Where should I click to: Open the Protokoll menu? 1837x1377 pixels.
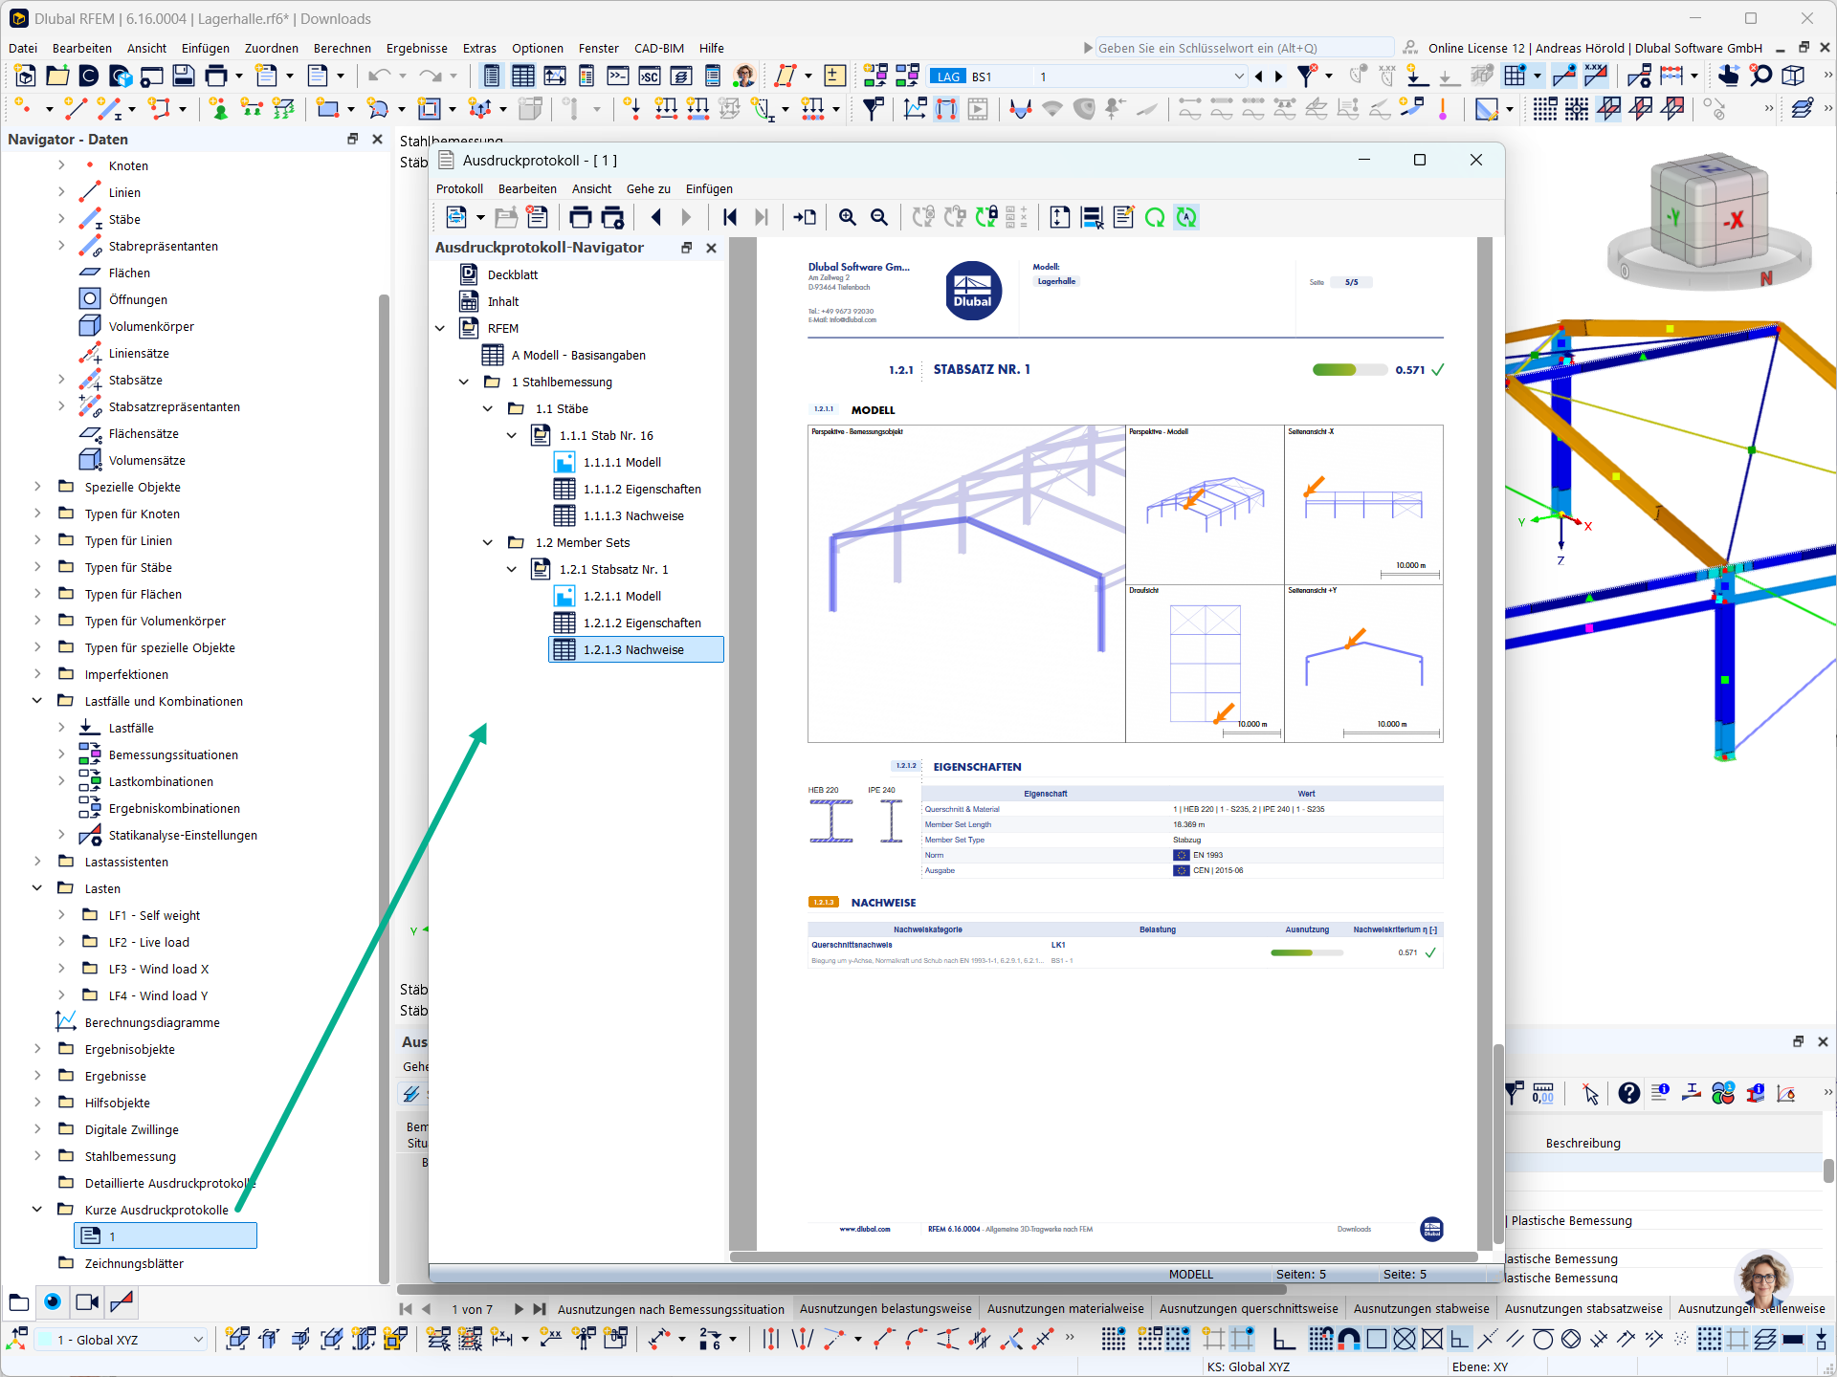pos(459,188)
